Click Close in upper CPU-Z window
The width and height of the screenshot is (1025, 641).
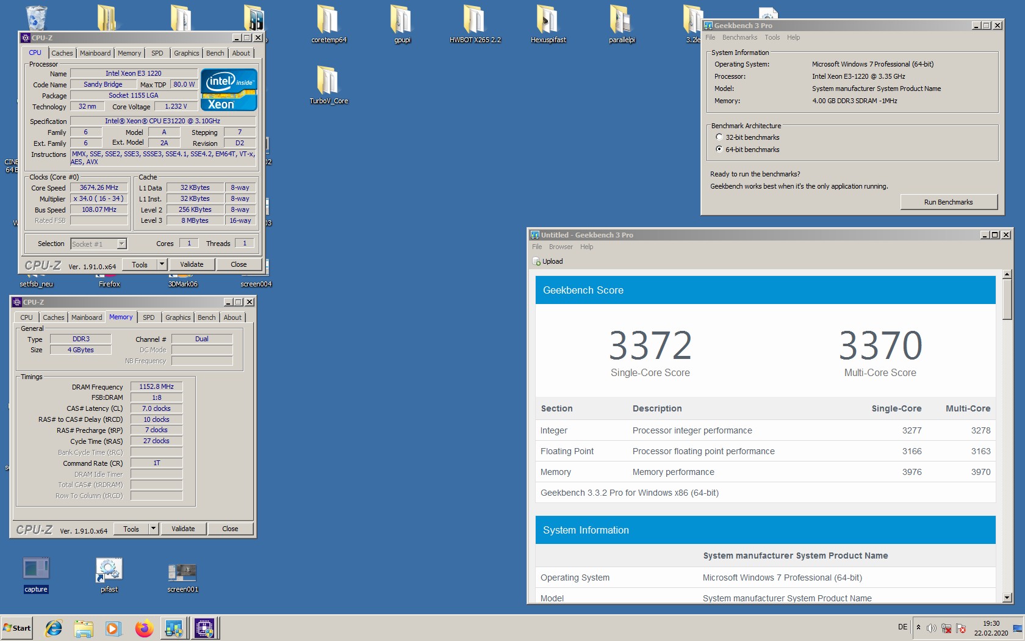(x=239, y=264)
